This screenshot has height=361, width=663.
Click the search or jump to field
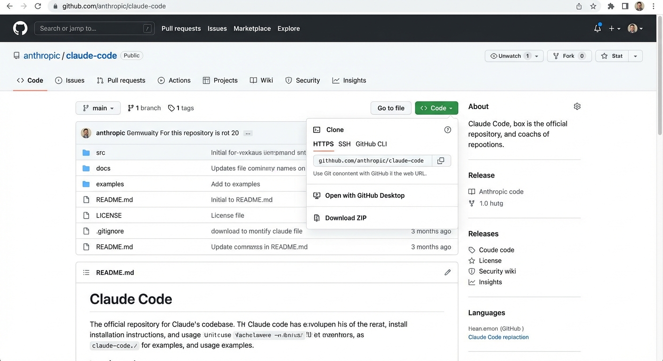(x=95, y=28)
